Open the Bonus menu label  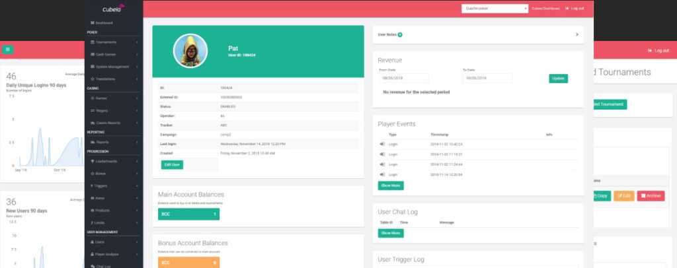(x=100, y=174)
